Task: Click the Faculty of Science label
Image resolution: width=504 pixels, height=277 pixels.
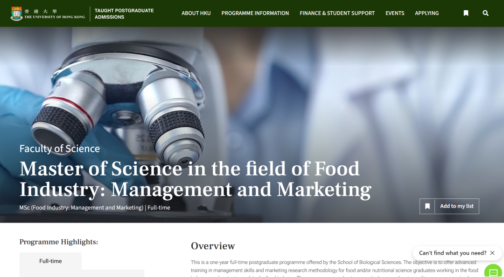Action: 59,149
